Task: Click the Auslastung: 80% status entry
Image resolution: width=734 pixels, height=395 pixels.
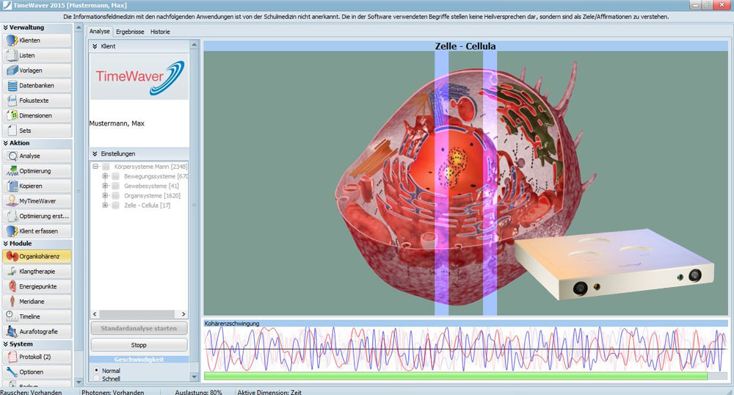Action: [198, 392]
